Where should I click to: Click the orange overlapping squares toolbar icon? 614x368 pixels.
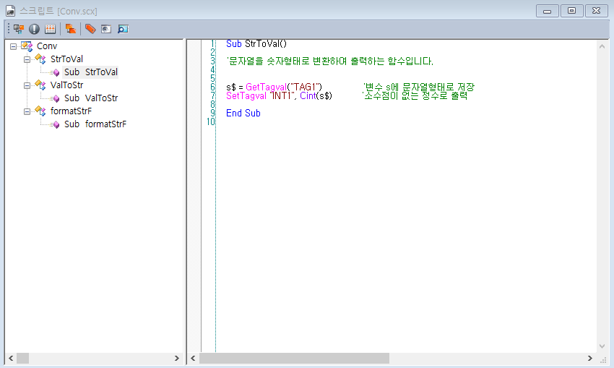point(71,29)
